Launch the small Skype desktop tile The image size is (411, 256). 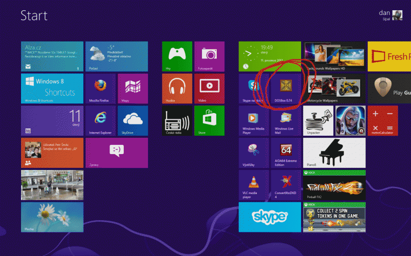(253, 89)
